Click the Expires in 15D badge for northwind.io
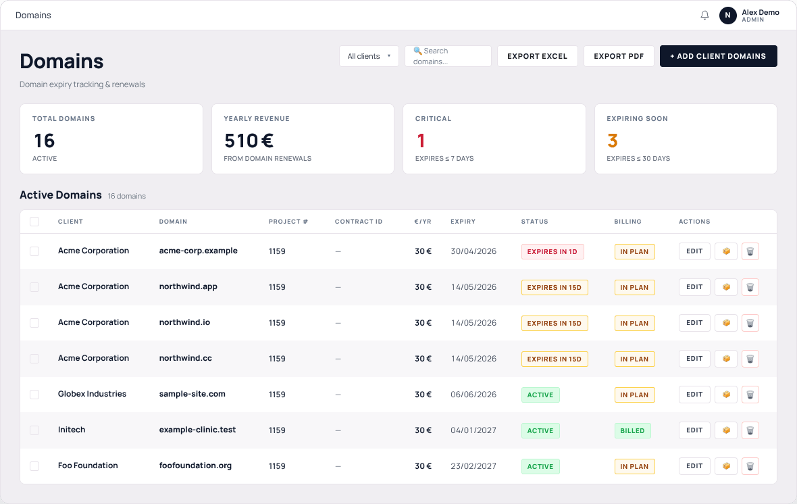Screen dimensions: 797x504 [555, 324]
